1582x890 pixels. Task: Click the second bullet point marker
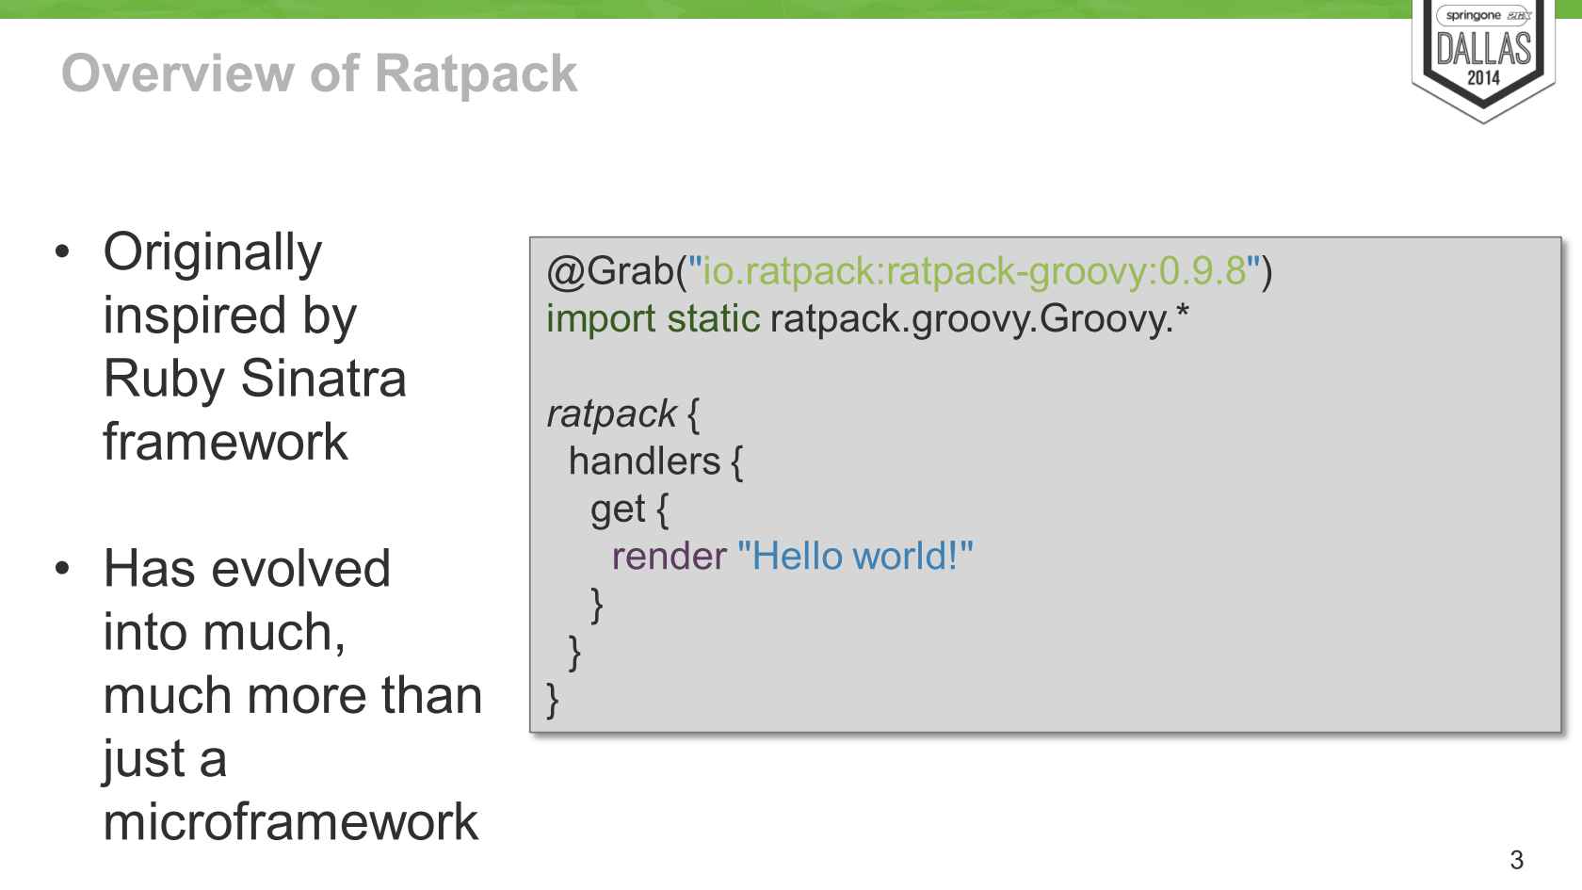pos(63,570)
